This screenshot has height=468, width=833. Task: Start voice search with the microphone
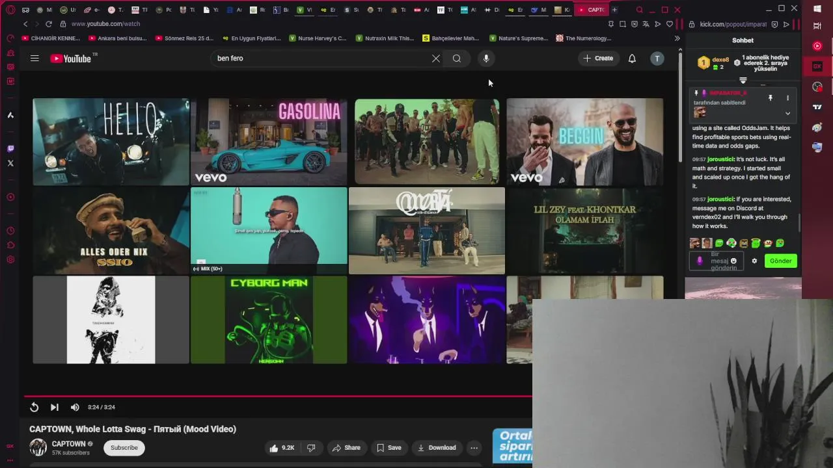(485, 58)
